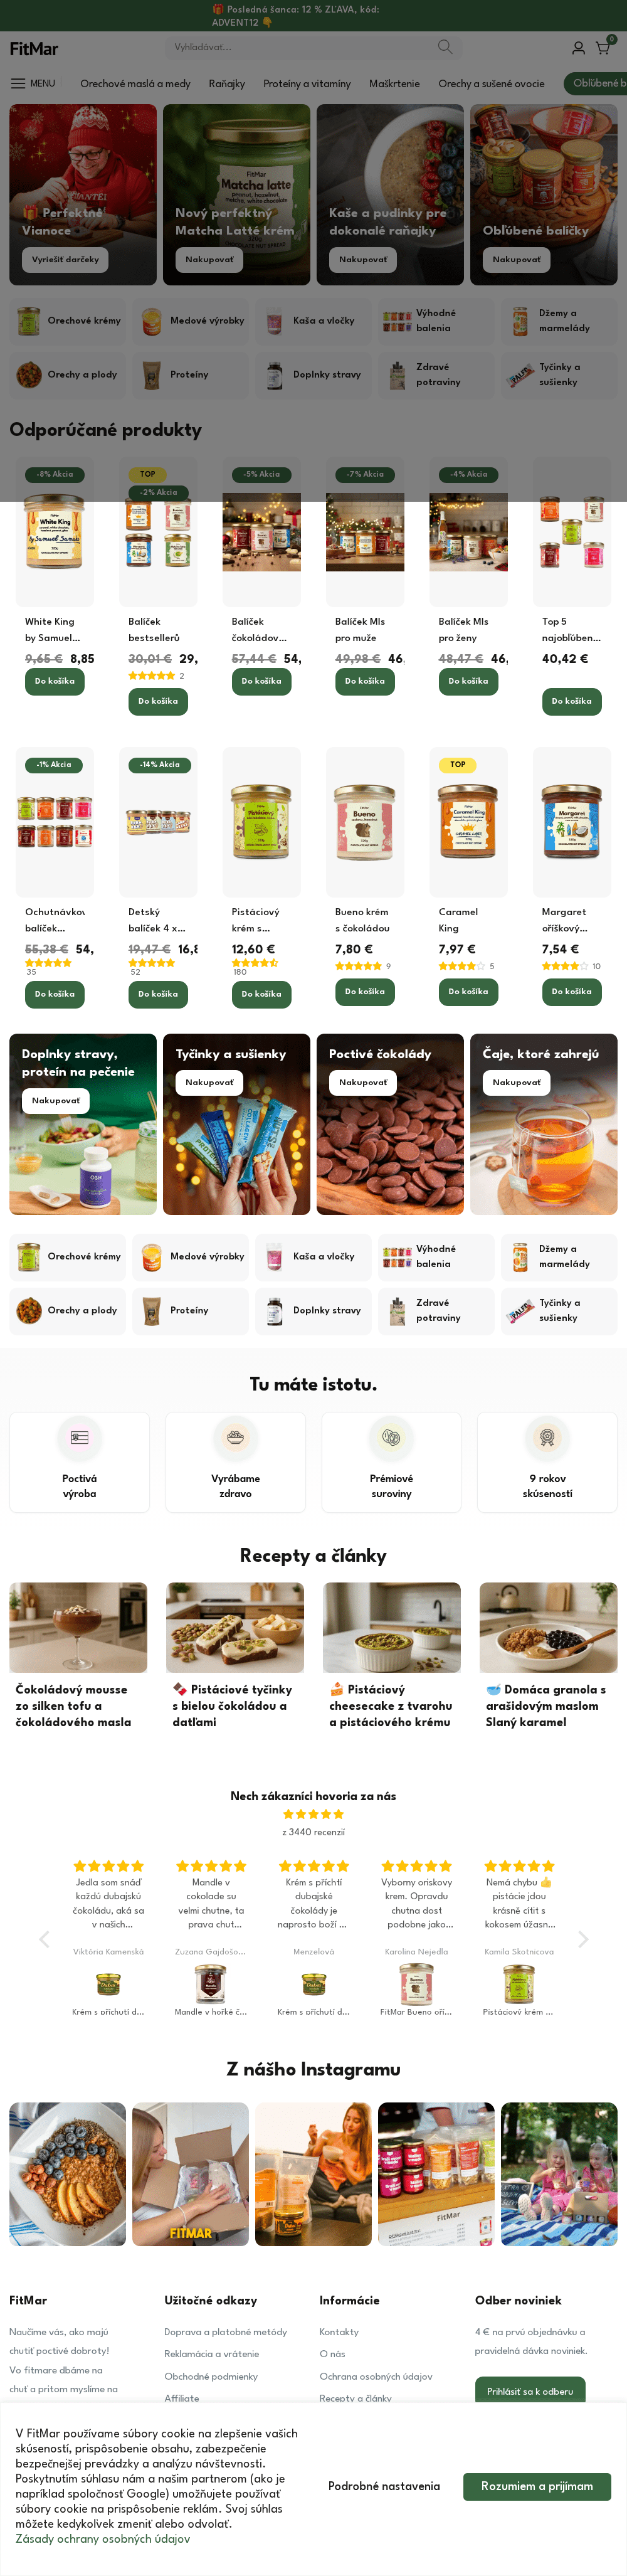Open Proteíny a vitamíny menu
The width and height of the screenshot is (627, 2576).
pos(307,83)
